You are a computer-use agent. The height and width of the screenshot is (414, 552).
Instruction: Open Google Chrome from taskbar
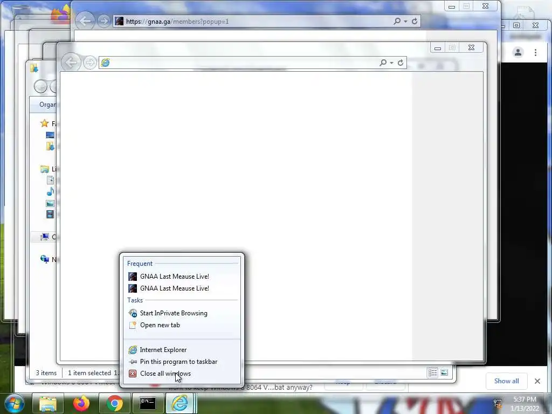(x=115, y=403)
